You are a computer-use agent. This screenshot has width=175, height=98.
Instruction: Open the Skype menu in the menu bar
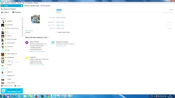click(2, 3)
